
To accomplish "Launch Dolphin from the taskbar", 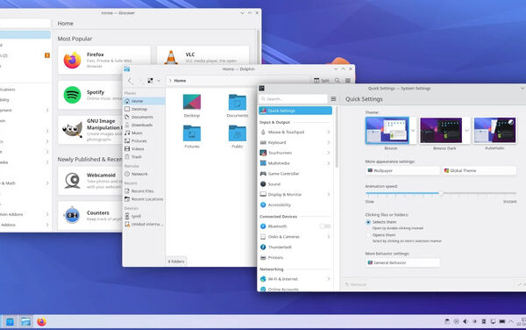I will (25, 322).
